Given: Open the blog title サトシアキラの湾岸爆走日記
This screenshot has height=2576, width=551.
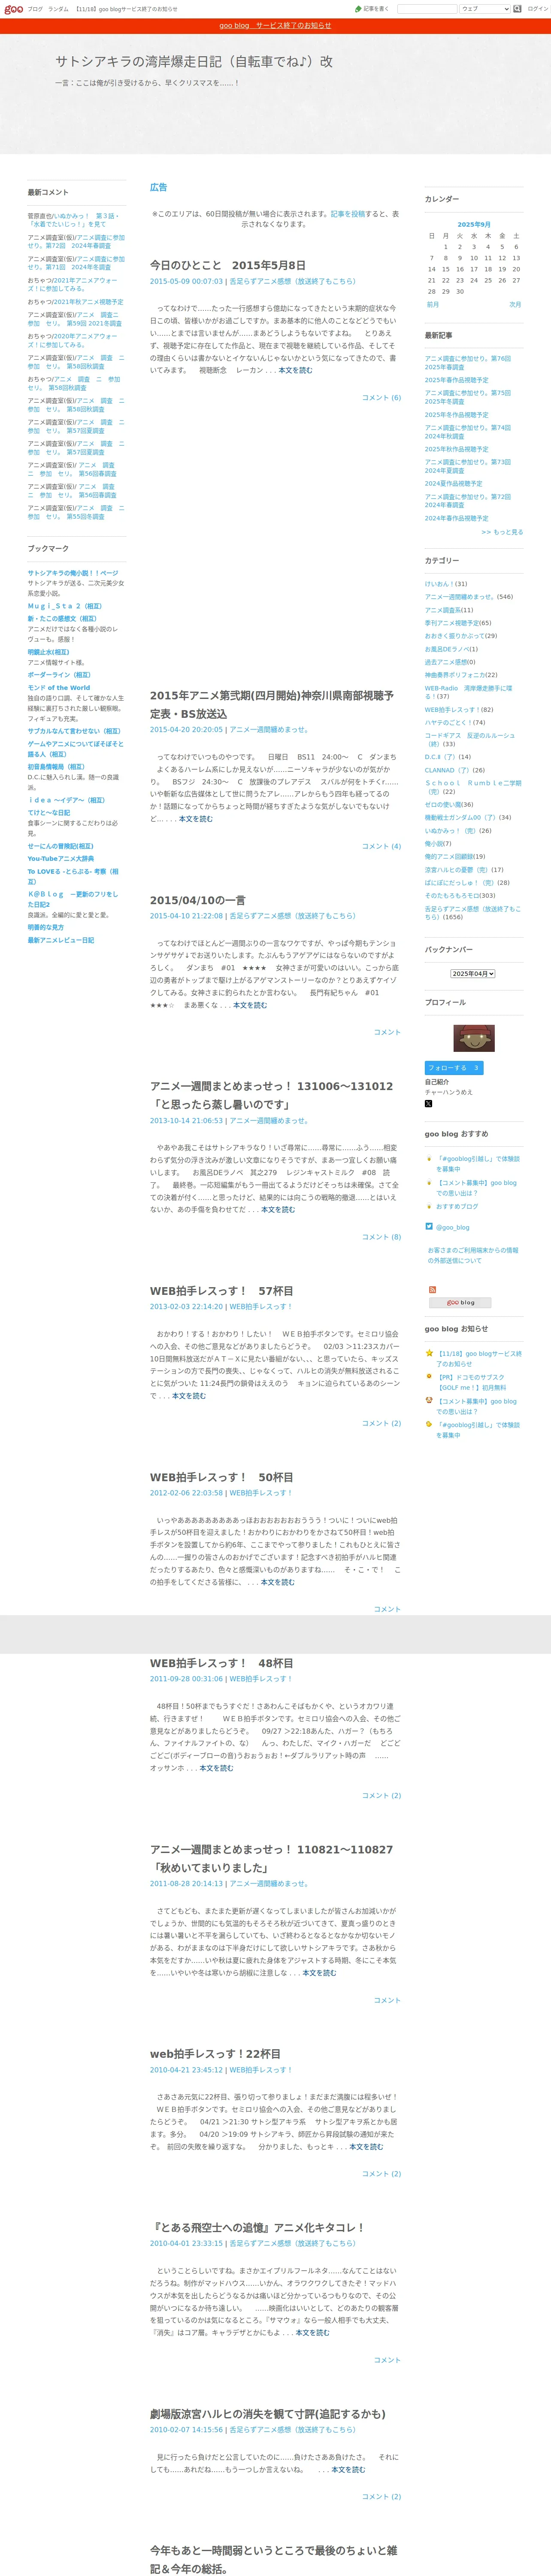Looking at the screenshot, I should [194, 61].
